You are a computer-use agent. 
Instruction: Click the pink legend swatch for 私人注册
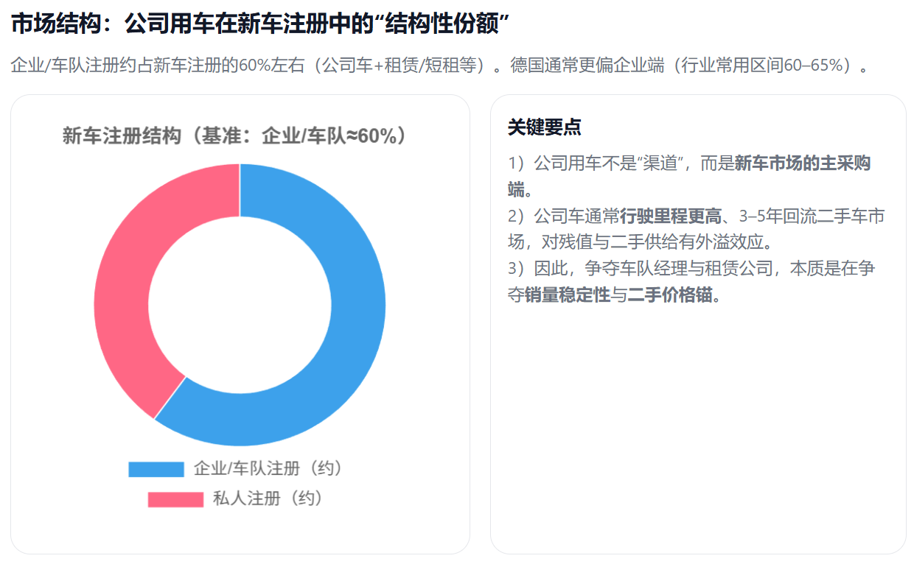click(175, 499)
